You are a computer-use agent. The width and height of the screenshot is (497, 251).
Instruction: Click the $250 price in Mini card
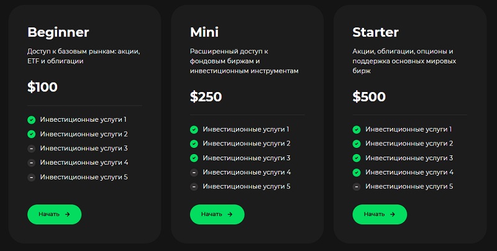coord(206,97)
